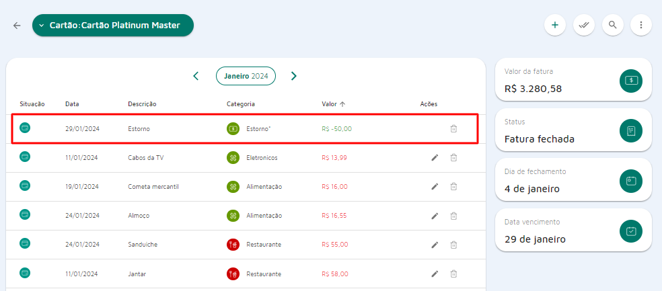
Task: Edit the Cabos da TV transaction
Action: (x=435, y=158)
